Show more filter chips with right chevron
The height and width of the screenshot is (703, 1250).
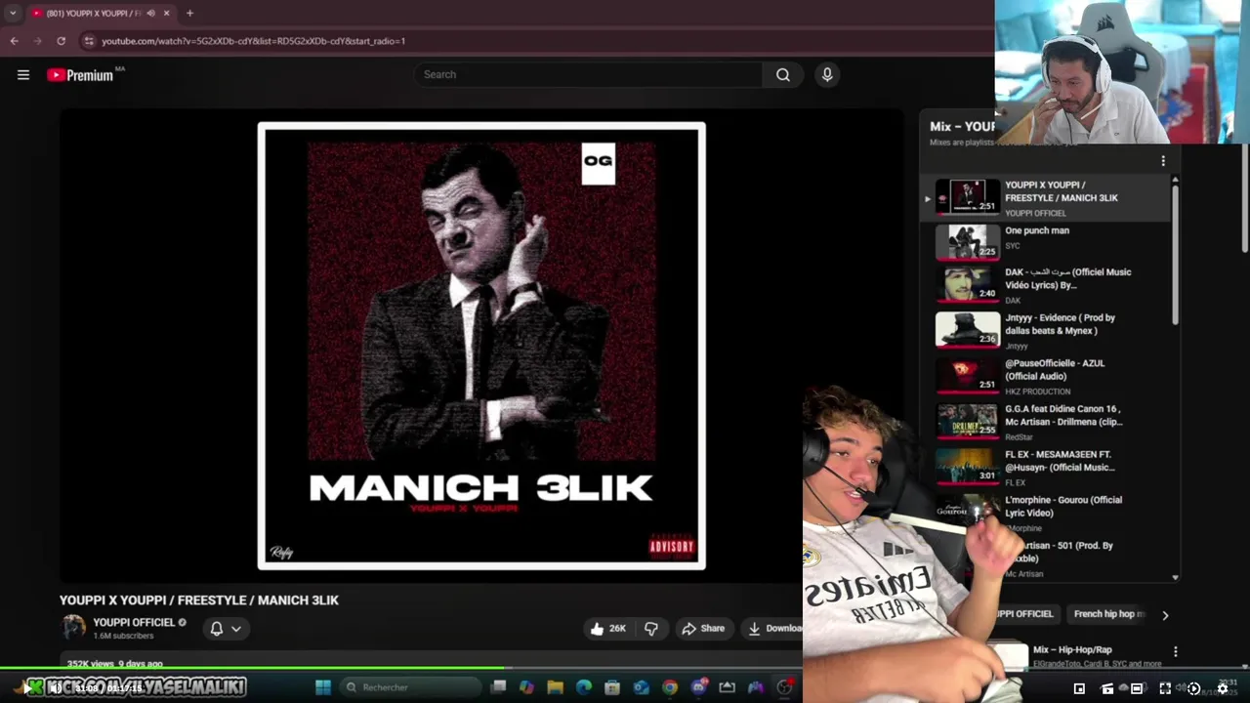pyautogui.click(x=1165, y=615)
